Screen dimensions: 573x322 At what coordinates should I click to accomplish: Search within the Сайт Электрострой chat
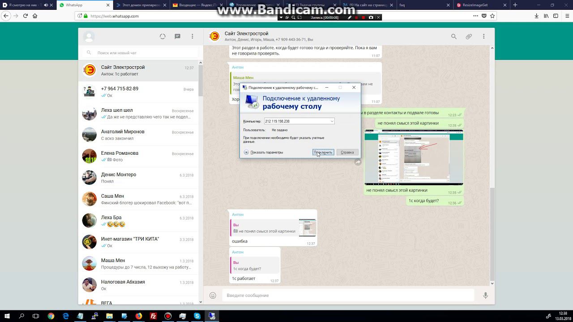454,36
